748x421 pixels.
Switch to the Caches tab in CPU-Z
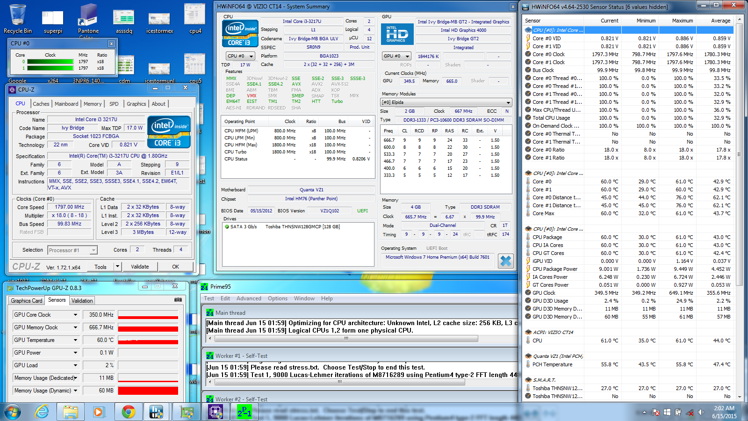[x=41, y=104]
